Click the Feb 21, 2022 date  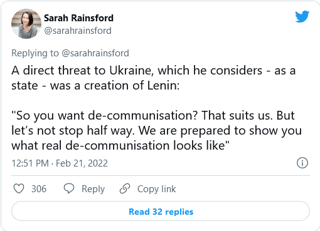[x=82, y=163]
